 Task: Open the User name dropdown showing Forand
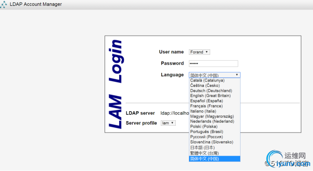point(199,52)
